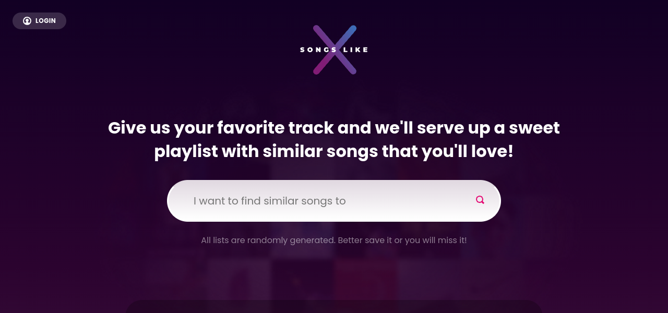Click the center of the X logo
The width and height of the screenshot is (668, 313).
[335, 50]
